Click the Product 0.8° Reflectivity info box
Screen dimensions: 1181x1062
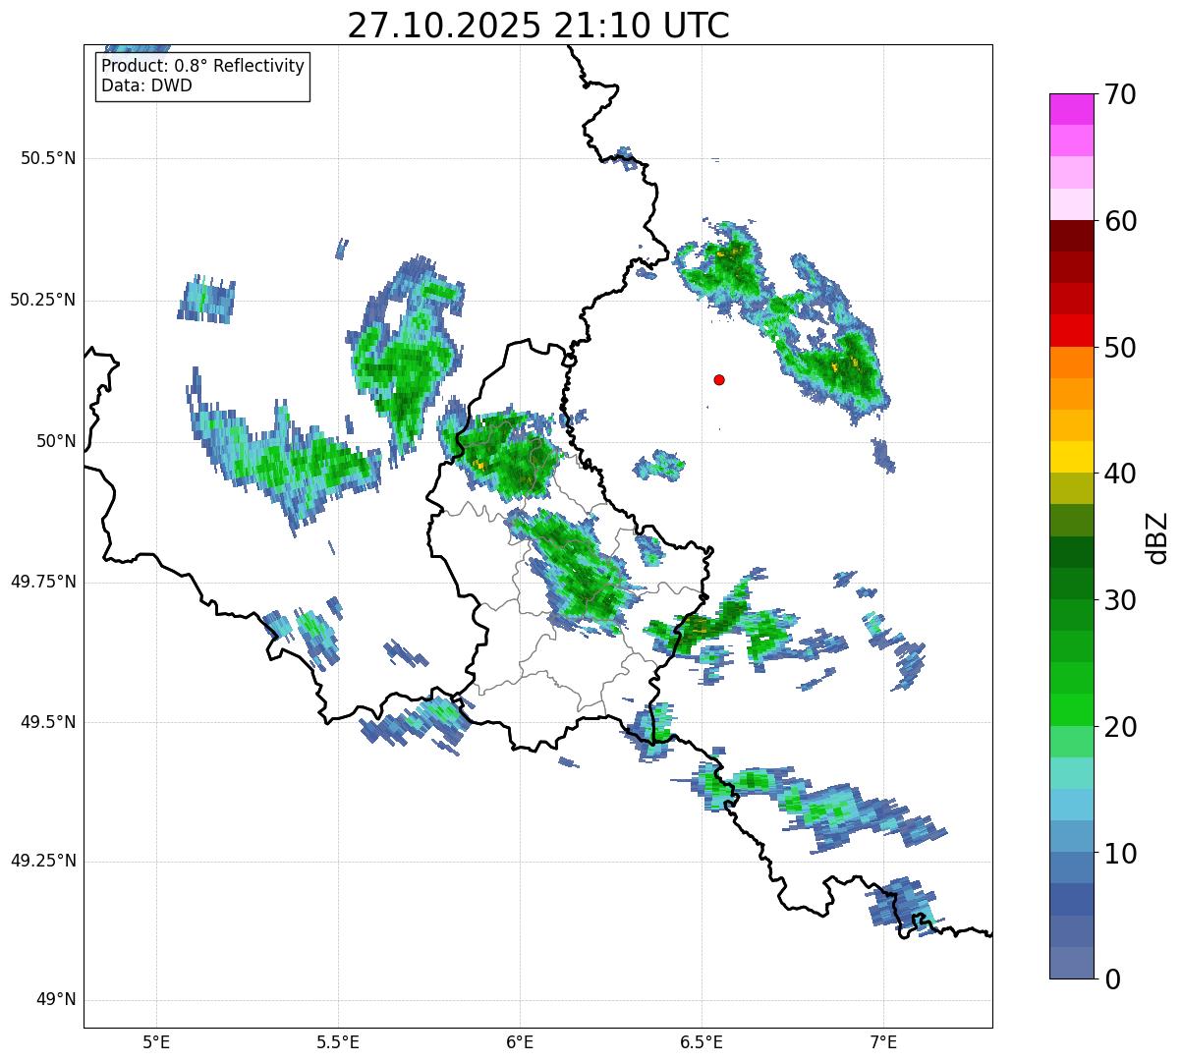tap(202, 76)
